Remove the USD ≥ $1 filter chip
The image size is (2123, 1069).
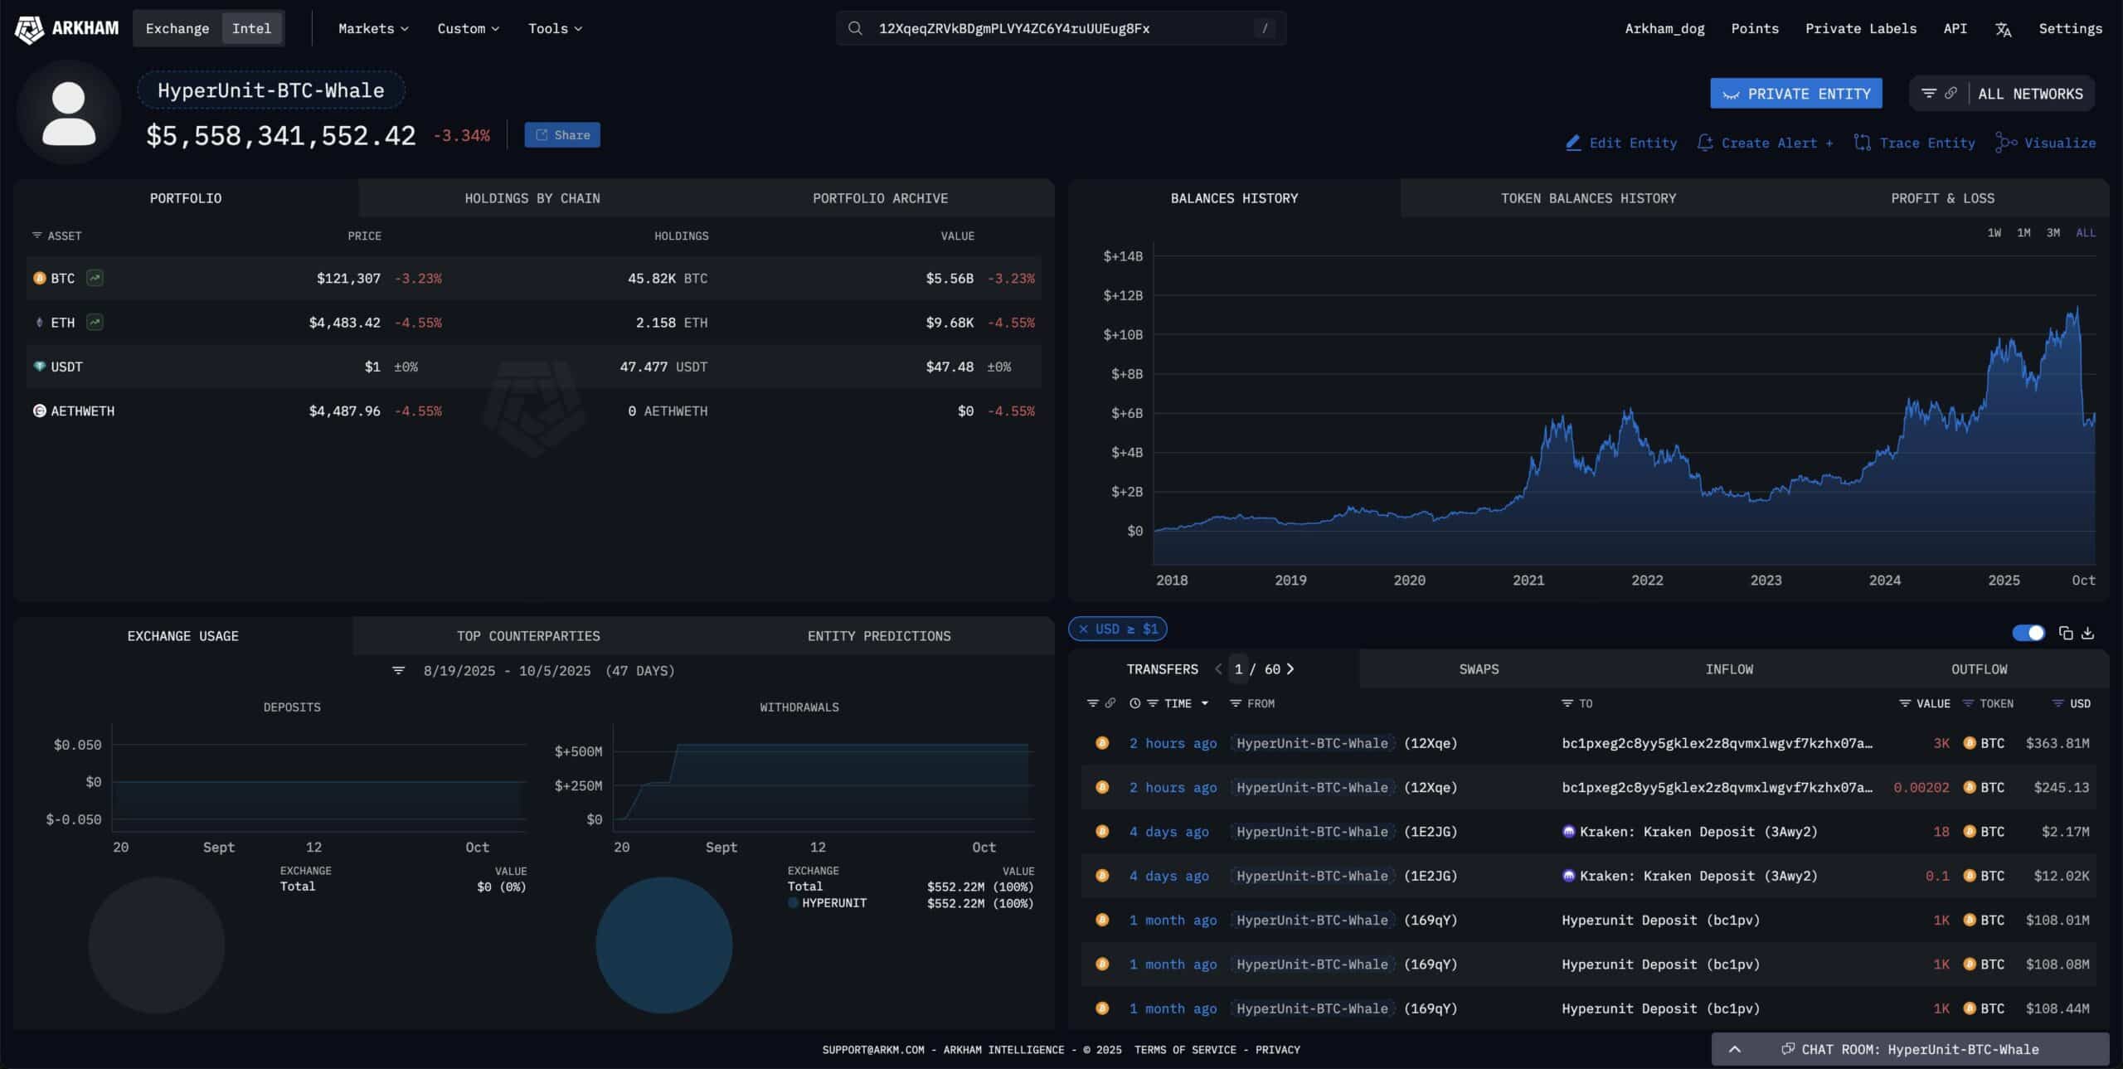[1083, 629]
